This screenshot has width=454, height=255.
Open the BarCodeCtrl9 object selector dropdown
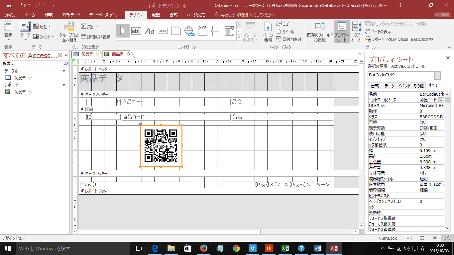437,75
